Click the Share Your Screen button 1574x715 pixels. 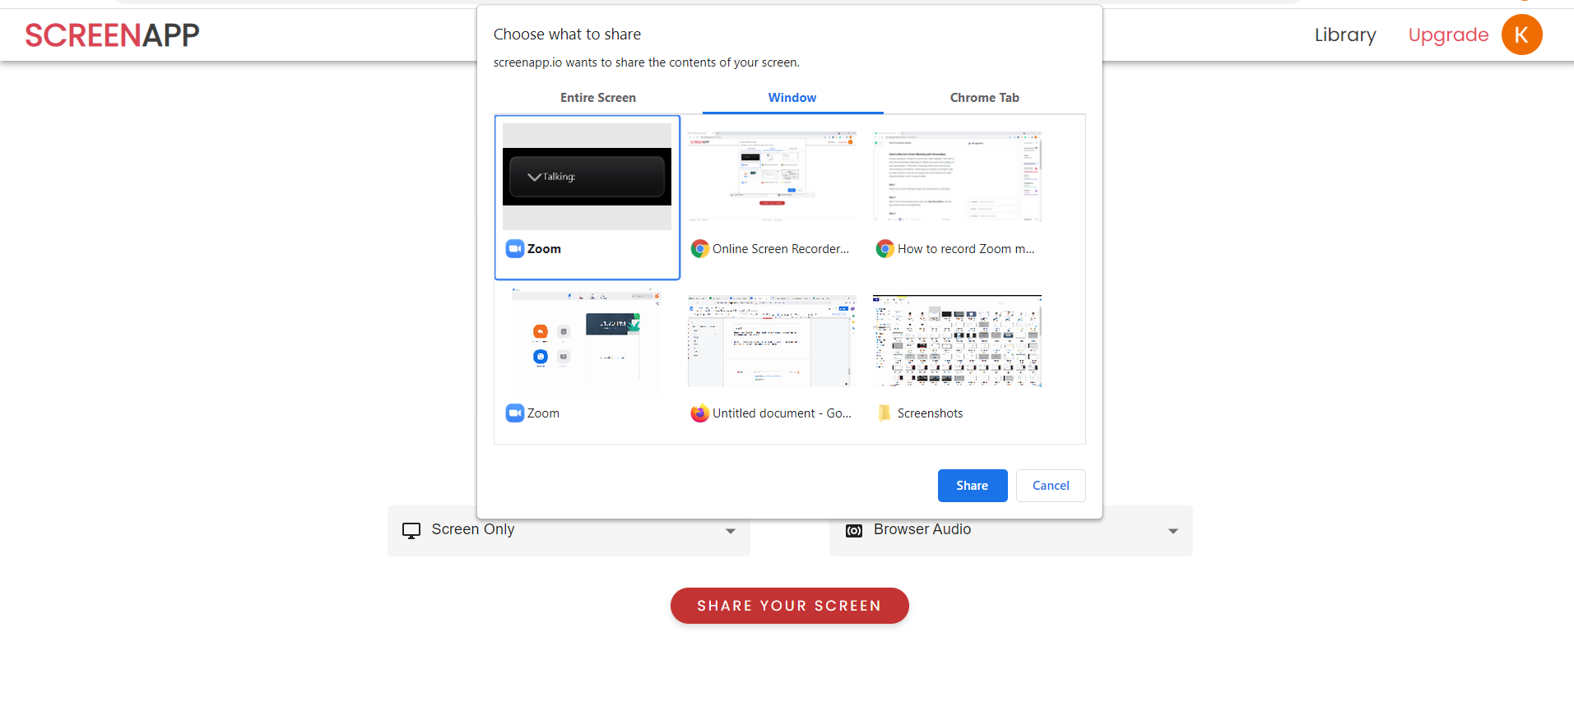coord(790,606)
